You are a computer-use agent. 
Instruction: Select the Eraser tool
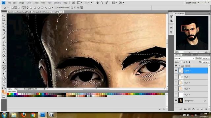pyautogui.click(x=4, y=52)
